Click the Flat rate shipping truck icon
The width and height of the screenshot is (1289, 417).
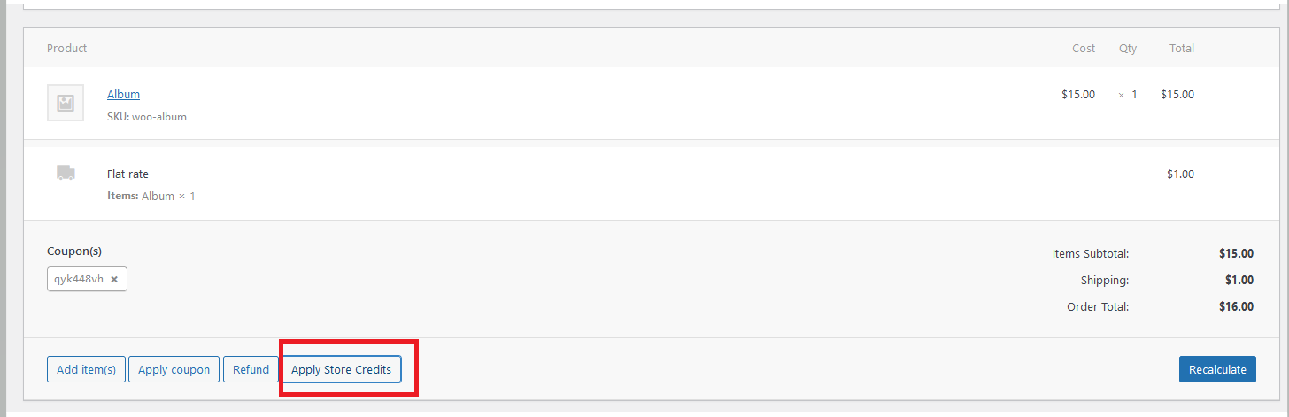(66, 173)
